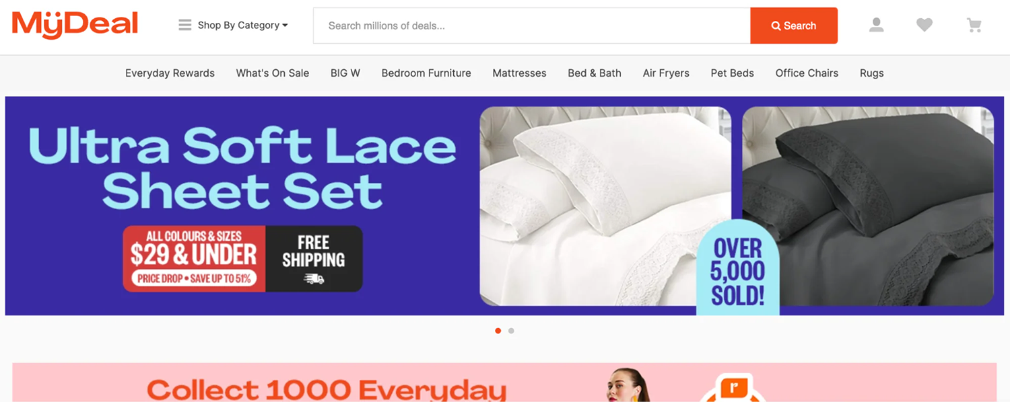Click the MyDeal logo
1010x402 pixels.
tap(75, 25)
